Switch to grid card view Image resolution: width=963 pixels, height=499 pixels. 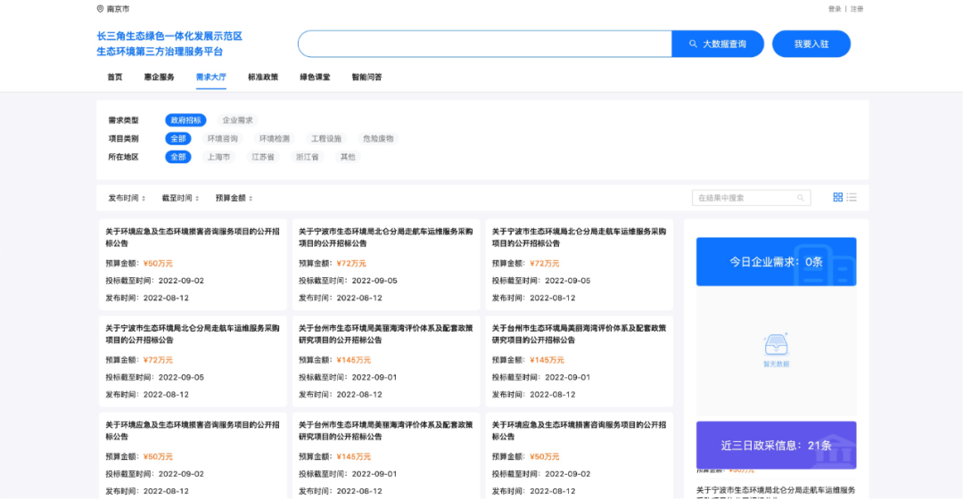click(837, 197)
